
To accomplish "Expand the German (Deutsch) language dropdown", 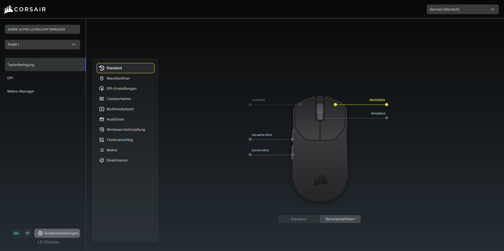I will [462, 9].
